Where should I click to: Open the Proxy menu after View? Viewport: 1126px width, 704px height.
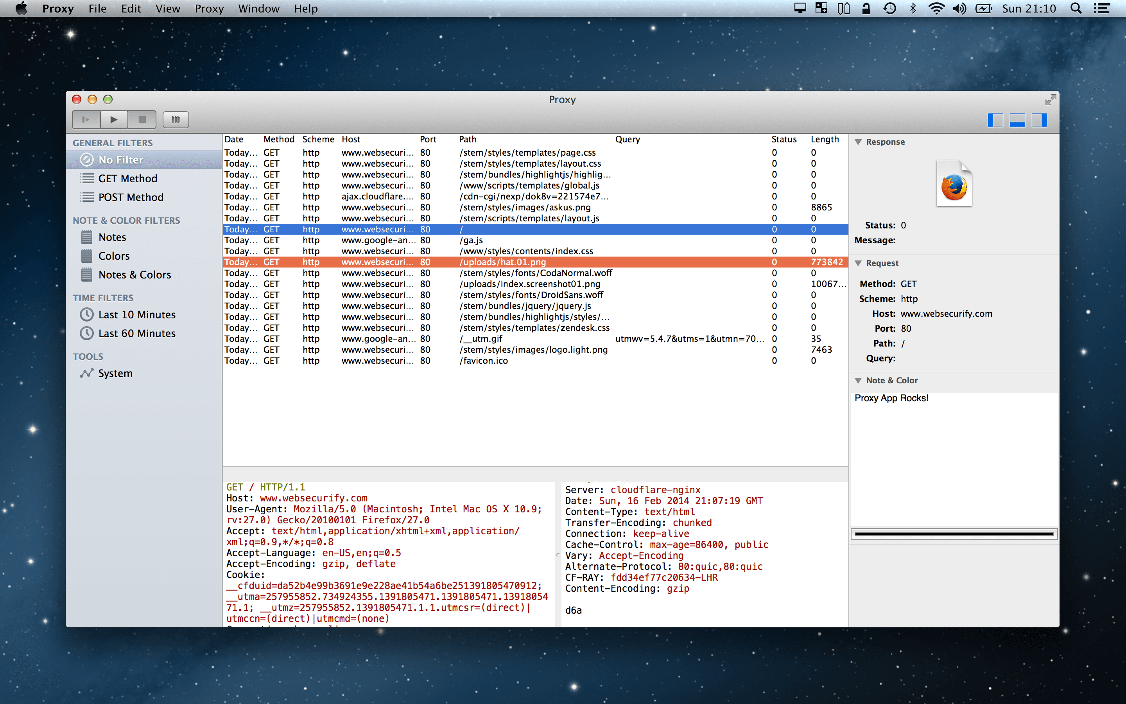click(209, 8)
